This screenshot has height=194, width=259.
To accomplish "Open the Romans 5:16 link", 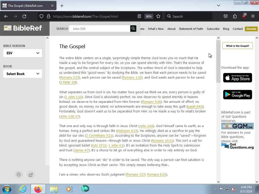I will click(151, 102).
